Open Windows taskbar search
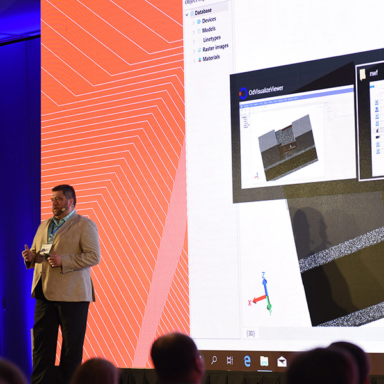384x384 pixels. coord(214,360)
